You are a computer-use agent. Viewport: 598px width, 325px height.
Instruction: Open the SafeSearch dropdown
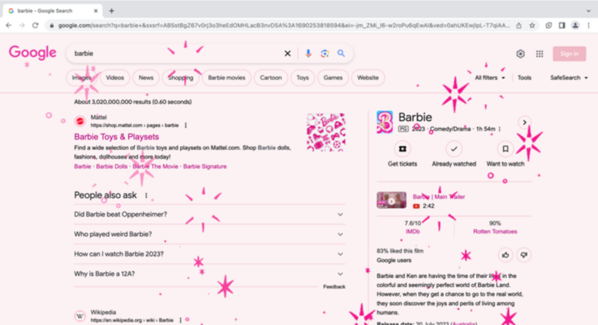pyautogui.click(x=569, y=78)
